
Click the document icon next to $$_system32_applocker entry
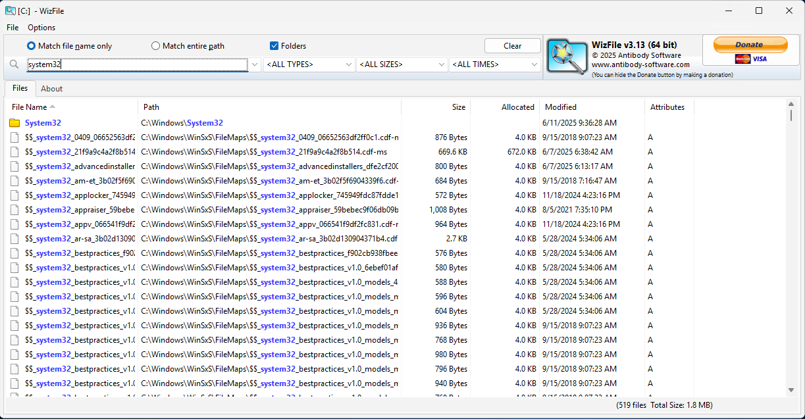(14, 195)
